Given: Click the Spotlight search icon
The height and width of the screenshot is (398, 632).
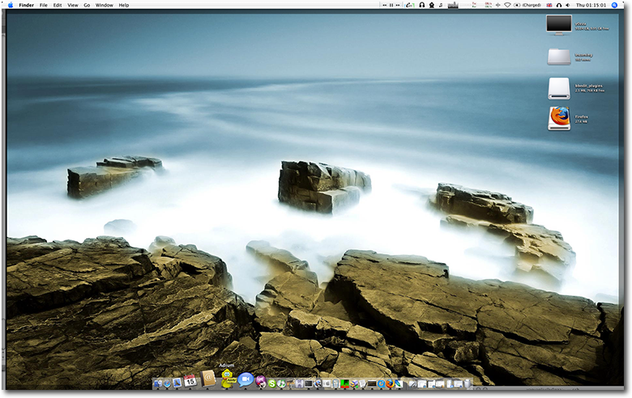Looking at the screenshot, I should point(614,5).
